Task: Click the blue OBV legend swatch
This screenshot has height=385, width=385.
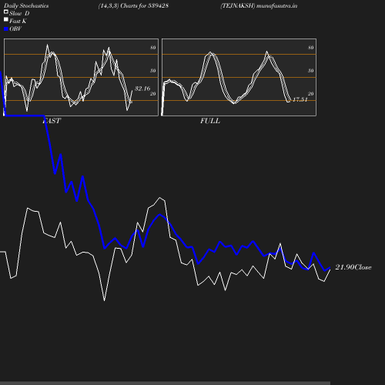Action: (6, 29)
